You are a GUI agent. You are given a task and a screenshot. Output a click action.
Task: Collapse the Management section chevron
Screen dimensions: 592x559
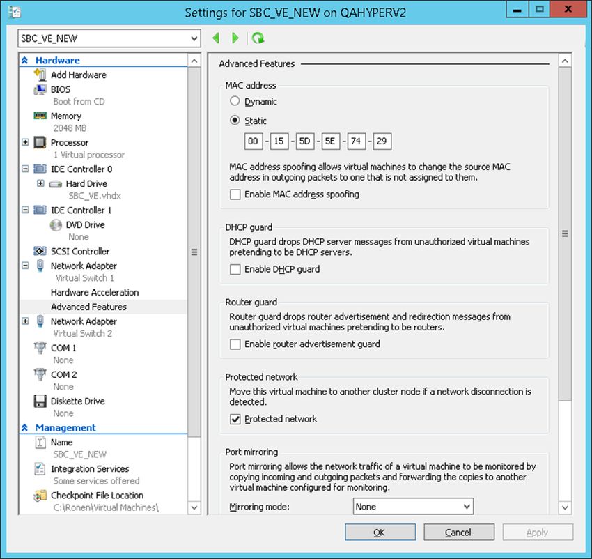tap(25, 427)
